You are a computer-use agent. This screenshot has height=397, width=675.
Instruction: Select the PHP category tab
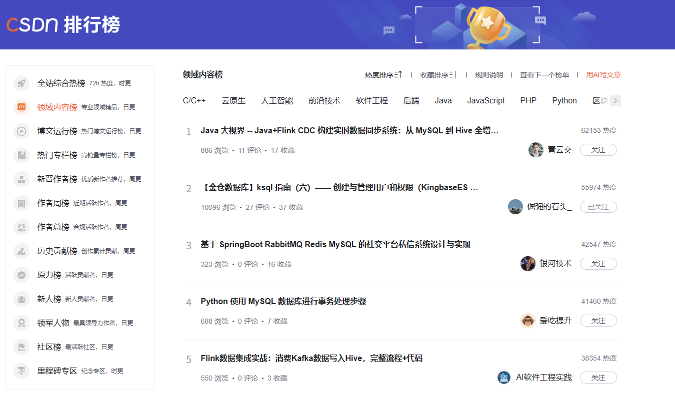(528, 101)
